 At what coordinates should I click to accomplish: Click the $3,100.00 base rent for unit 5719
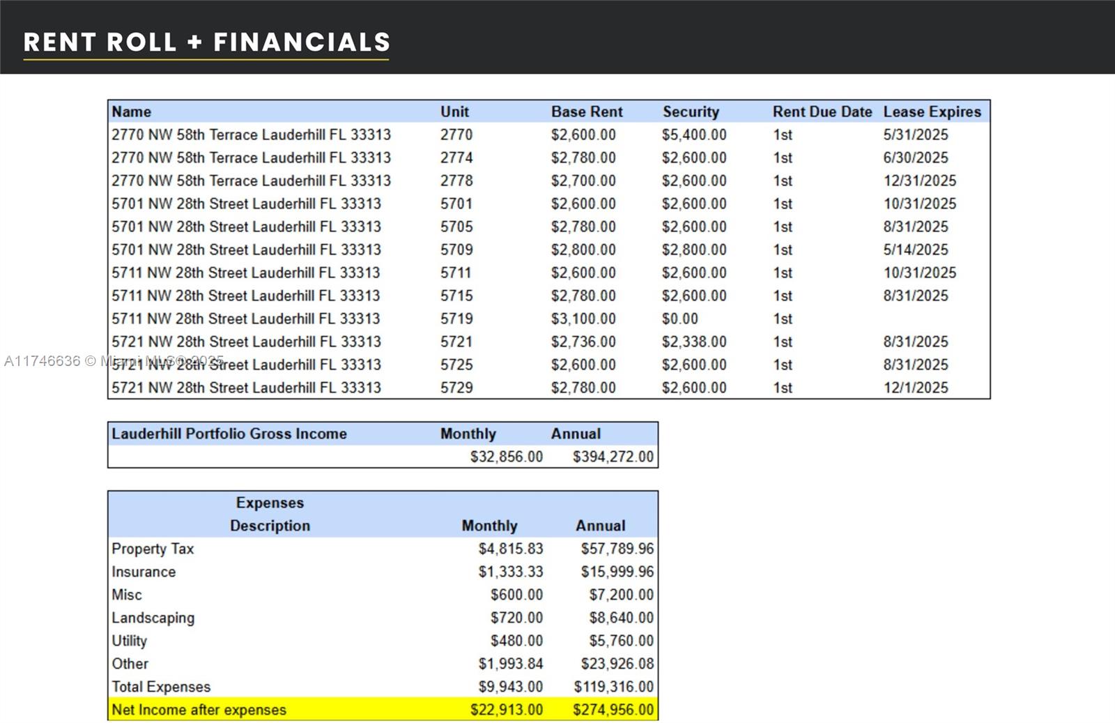(x=583, y=319)
